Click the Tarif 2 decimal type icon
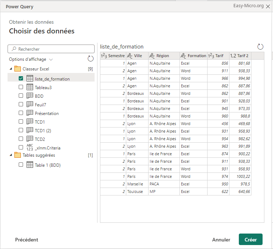Viewport: 273px width, 249px height. coord(233,56)
